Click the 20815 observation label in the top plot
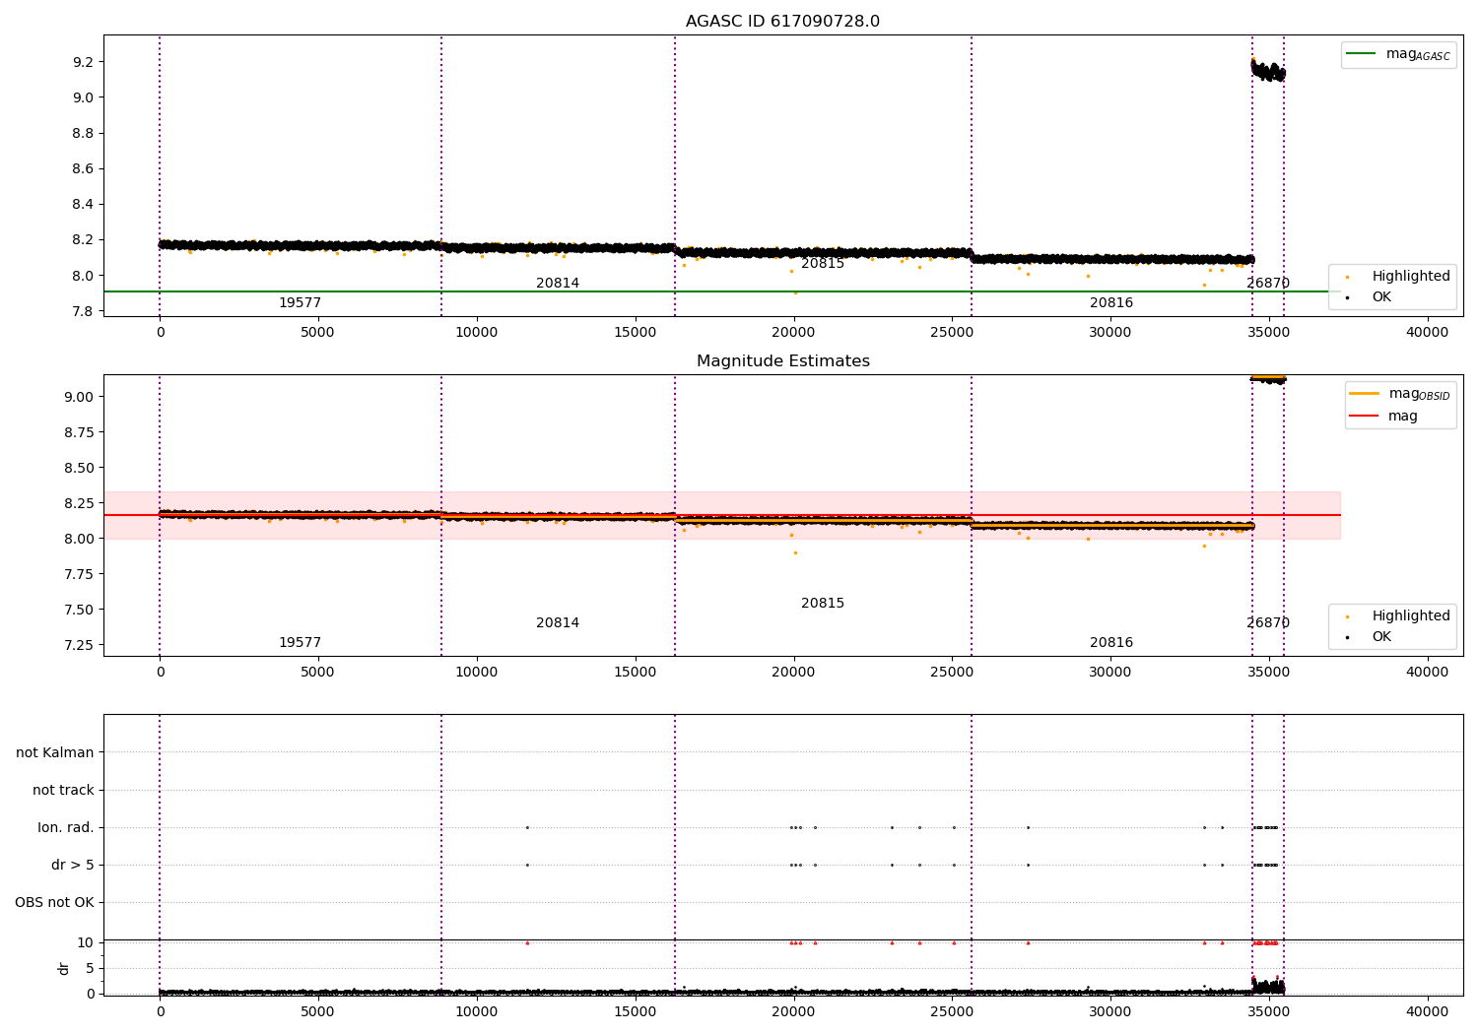1478x1034 pixels. pos(823,264)
